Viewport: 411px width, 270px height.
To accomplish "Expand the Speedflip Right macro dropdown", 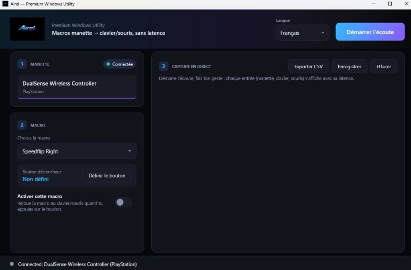I will pos(77,151).
